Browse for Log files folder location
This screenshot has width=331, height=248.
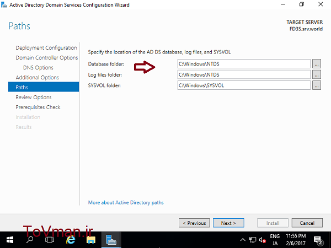click(317, 74)
